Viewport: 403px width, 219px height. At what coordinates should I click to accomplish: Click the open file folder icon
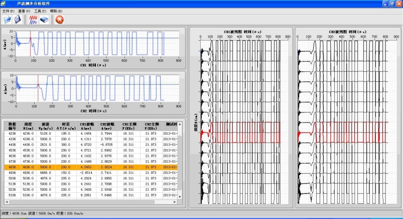(7, 20)
